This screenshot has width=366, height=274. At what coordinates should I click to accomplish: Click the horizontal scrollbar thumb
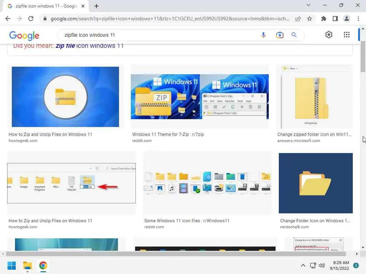(176, 254)
